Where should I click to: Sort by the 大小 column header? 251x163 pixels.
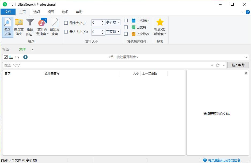129,73
